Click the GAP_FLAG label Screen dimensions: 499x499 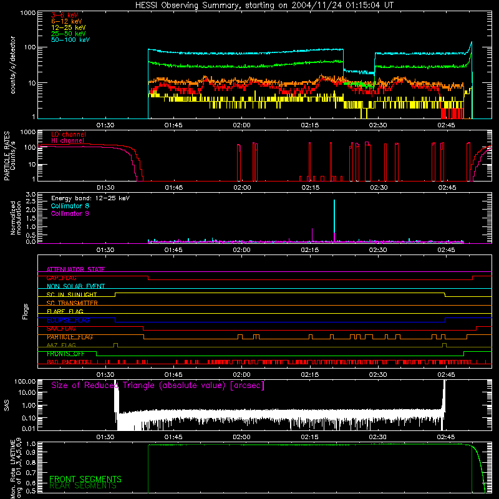(61, 278)
